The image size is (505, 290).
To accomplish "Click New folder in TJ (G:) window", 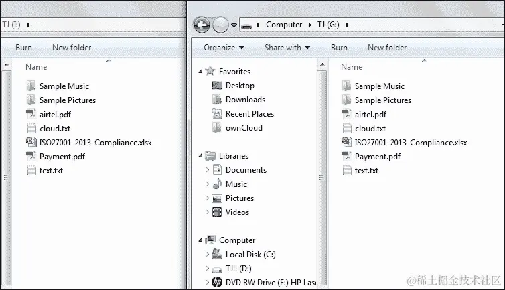I will (x=387, y=48).
